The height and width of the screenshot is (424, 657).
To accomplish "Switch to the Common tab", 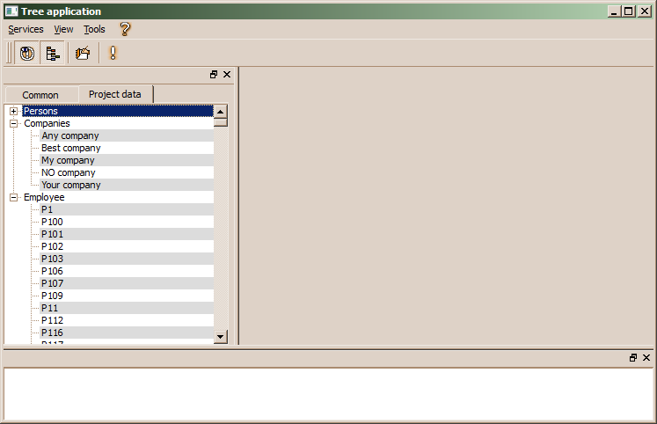I will point(40,95).
